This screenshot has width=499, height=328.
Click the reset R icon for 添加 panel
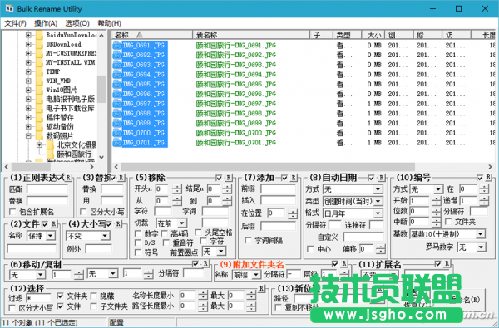pyautogui.click(x=294, y=178)
